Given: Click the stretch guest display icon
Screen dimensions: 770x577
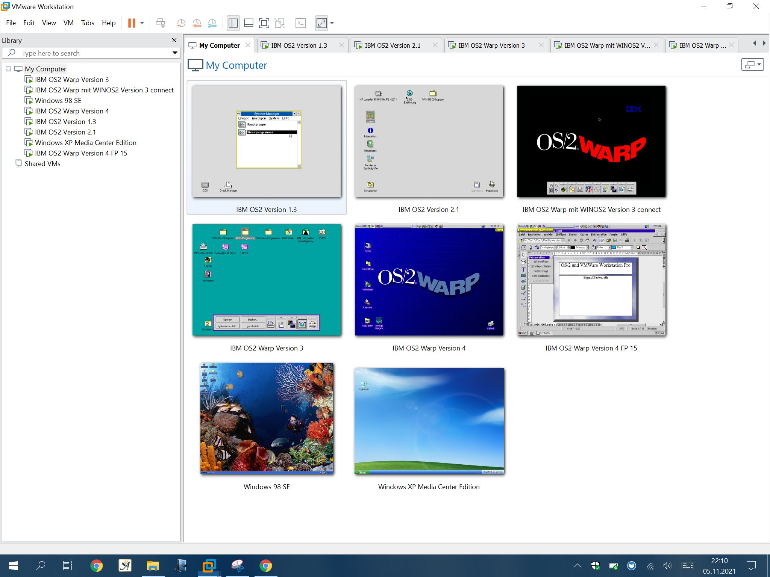Looking at the screenshot, I should [x=321, y=23].
